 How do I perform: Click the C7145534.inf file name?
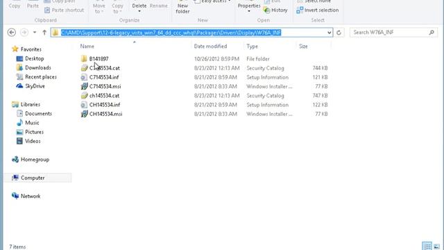[104, 77]
